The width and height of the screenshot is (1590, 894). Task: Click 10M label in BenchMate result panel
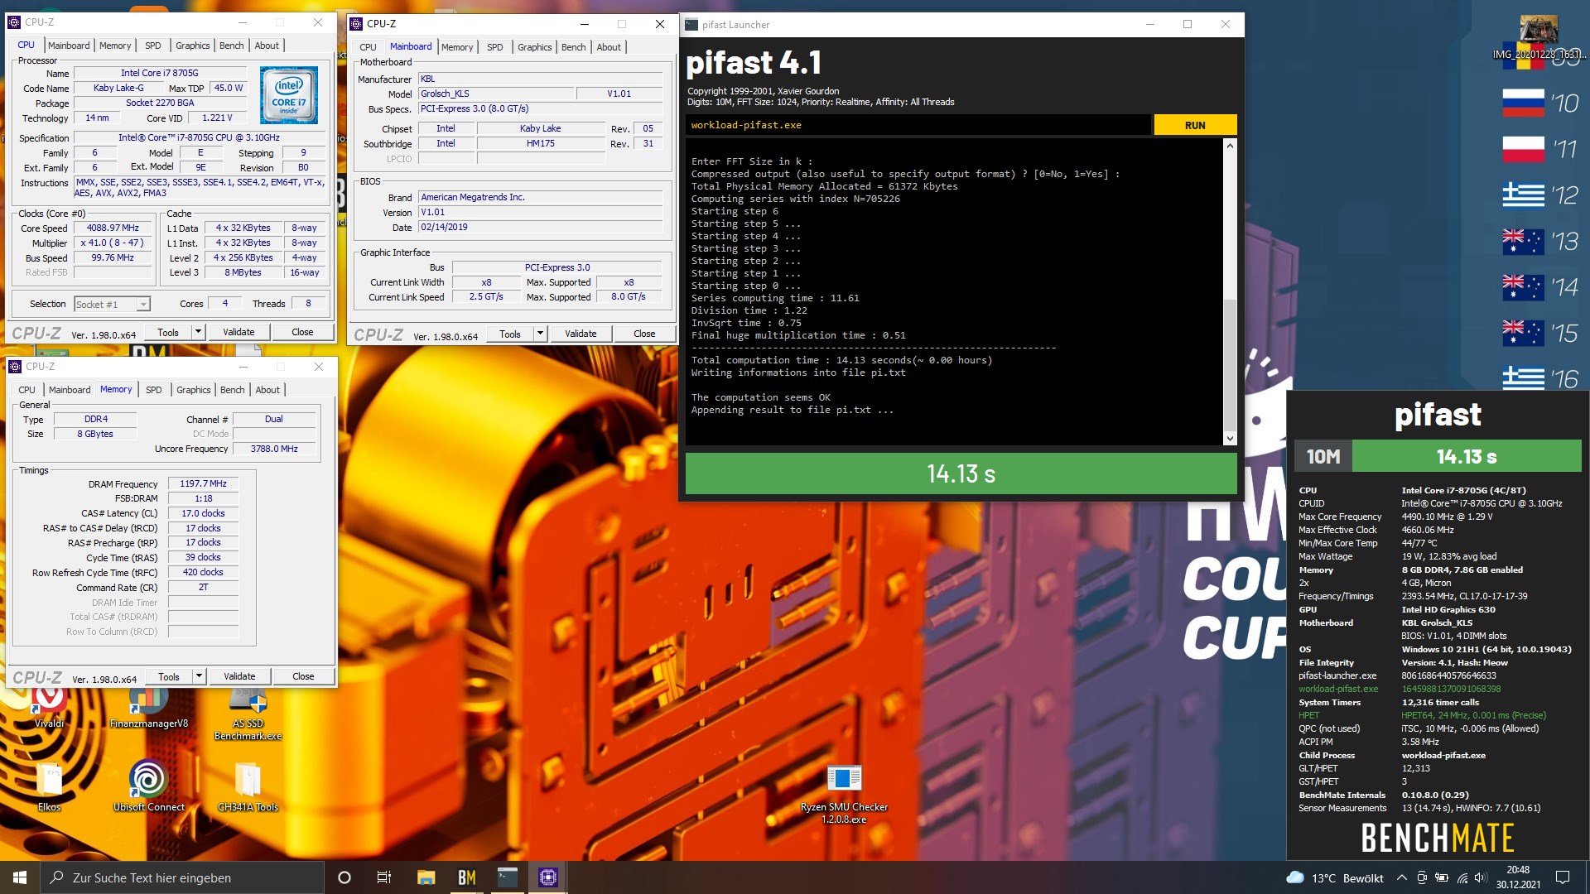tap(1323, 456)
